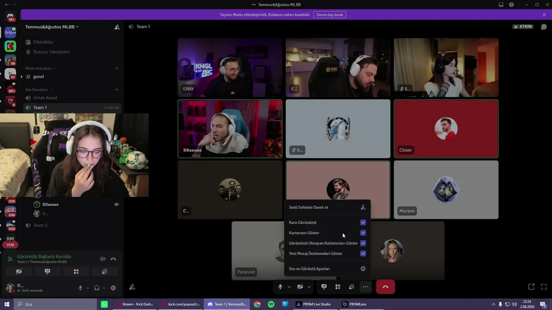The image size is (552, 310).
Task: Start an activity from sidebar panel
Action: 76,272
